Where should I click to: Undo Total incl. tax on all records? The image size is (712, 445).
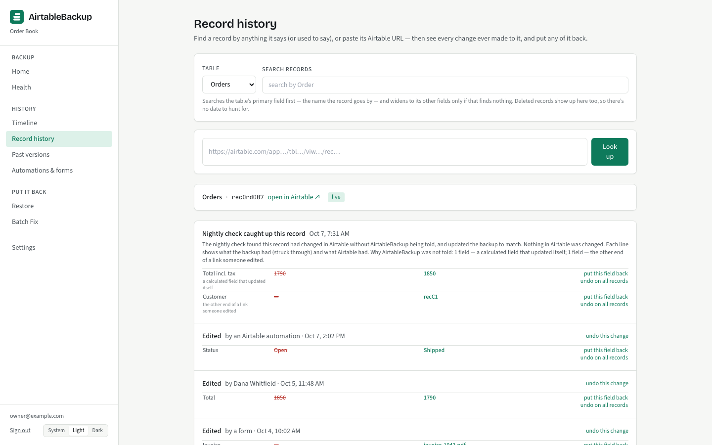click(604, 281)
